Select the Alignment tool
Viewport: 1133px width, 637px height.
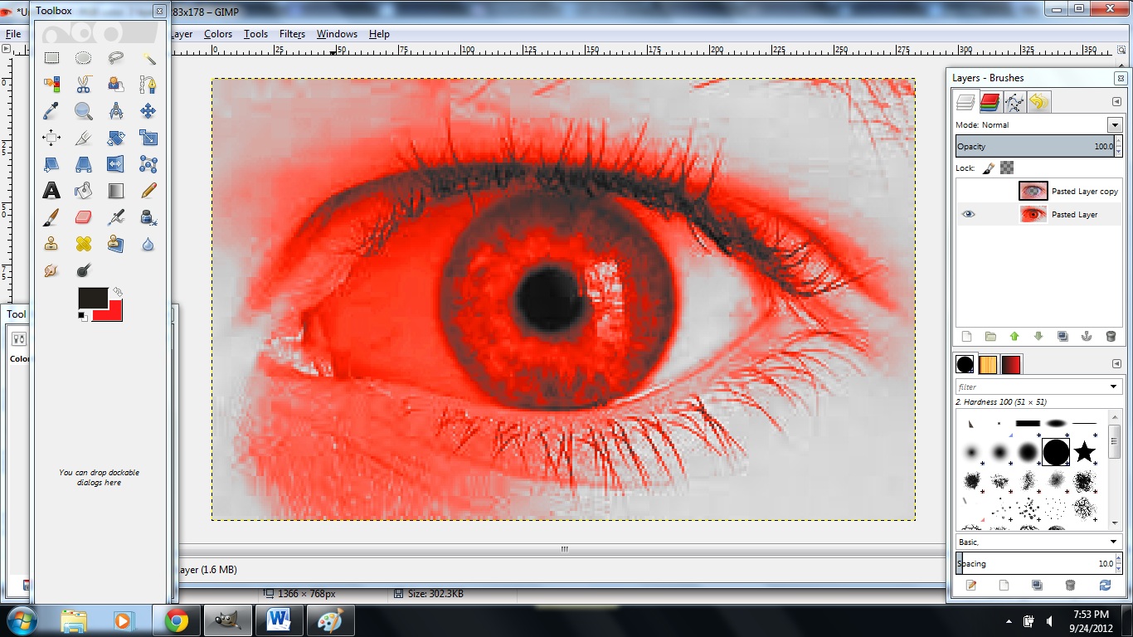coord(51,138)
